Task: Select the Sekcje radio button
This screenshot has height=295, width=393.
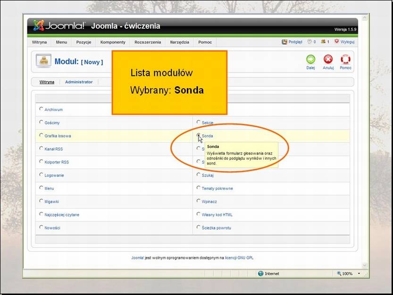Action: coord(198,122)
